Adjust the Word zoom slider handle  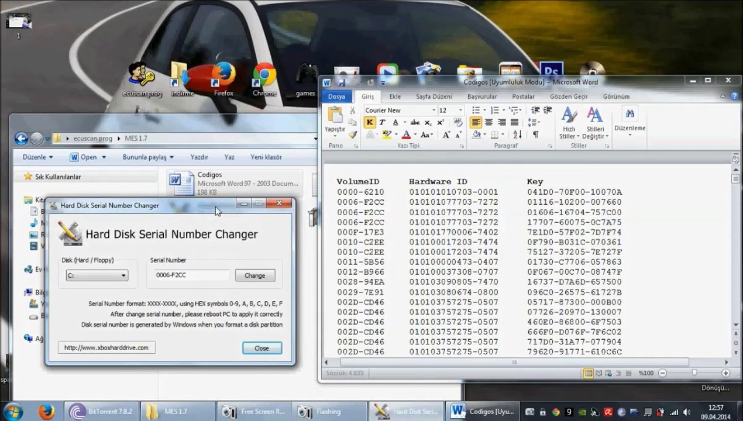click(x=694, y=372)
